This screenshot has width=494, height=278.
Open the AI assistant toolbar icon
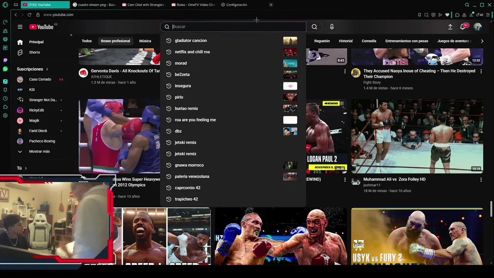480,15
